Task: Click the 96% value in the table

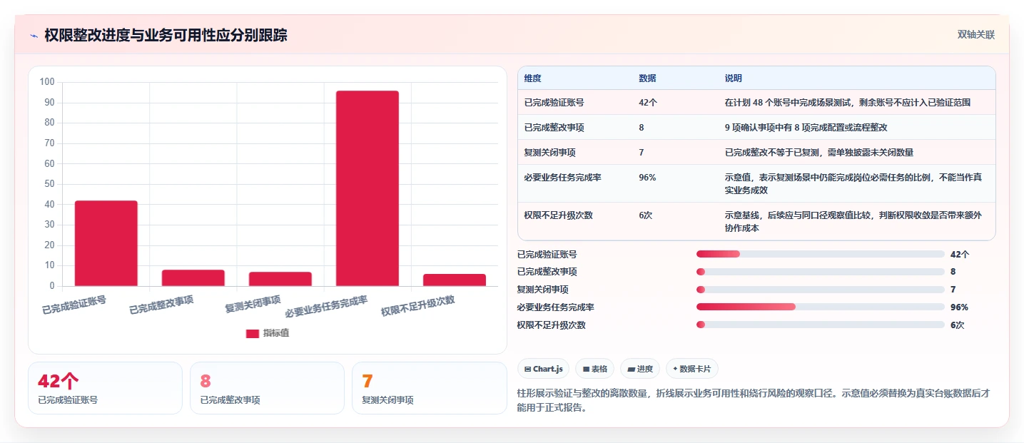Action: [647, 178]
